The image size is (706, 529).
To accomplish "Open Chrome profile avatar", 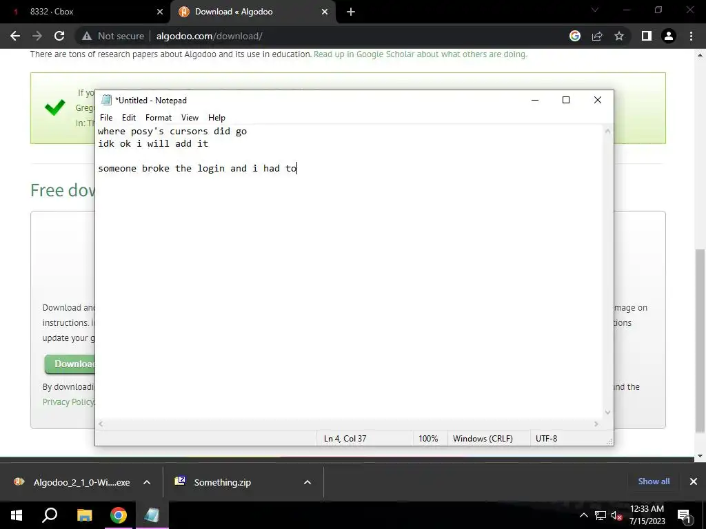I will tap(669, 36).
